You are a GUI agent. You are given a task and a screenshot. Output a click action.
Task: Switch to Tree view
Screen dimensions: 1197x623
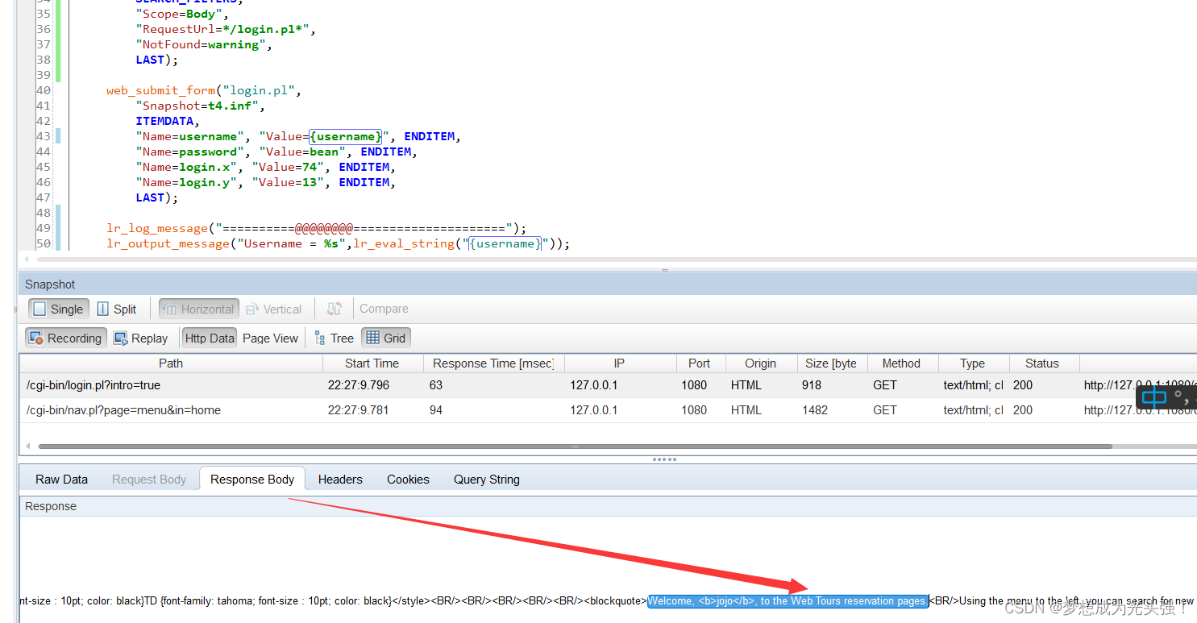[x=334, y=338]
